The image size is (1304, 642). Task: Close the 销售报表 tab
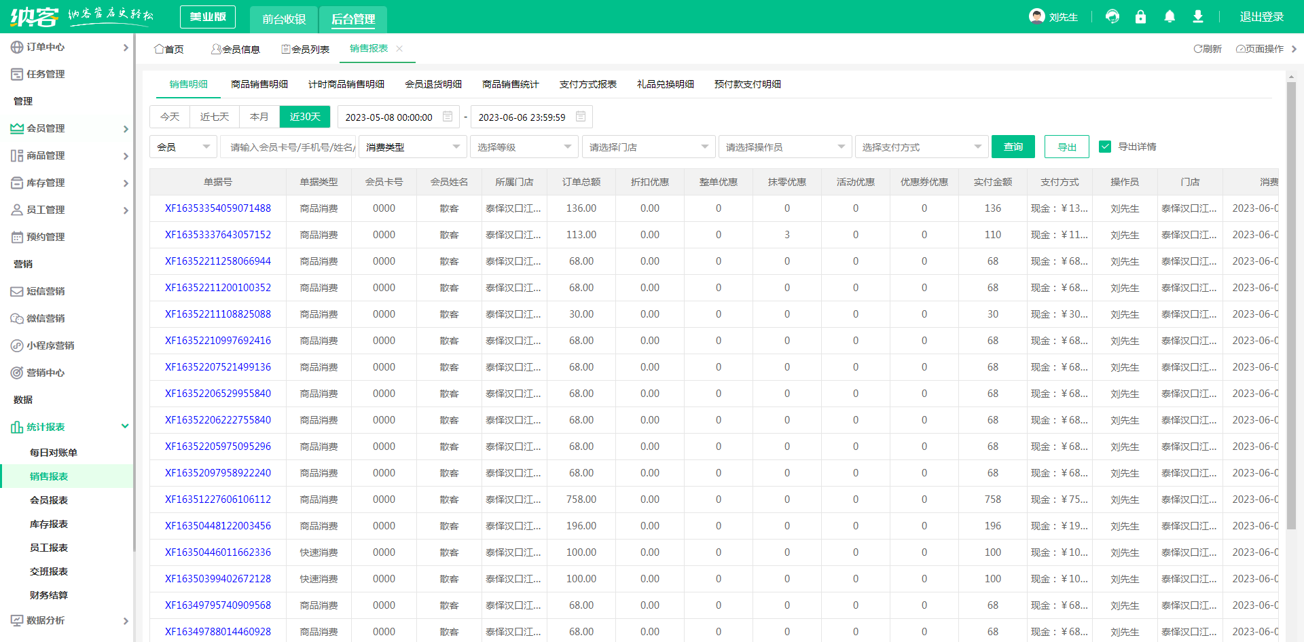[x=399, y=49]
